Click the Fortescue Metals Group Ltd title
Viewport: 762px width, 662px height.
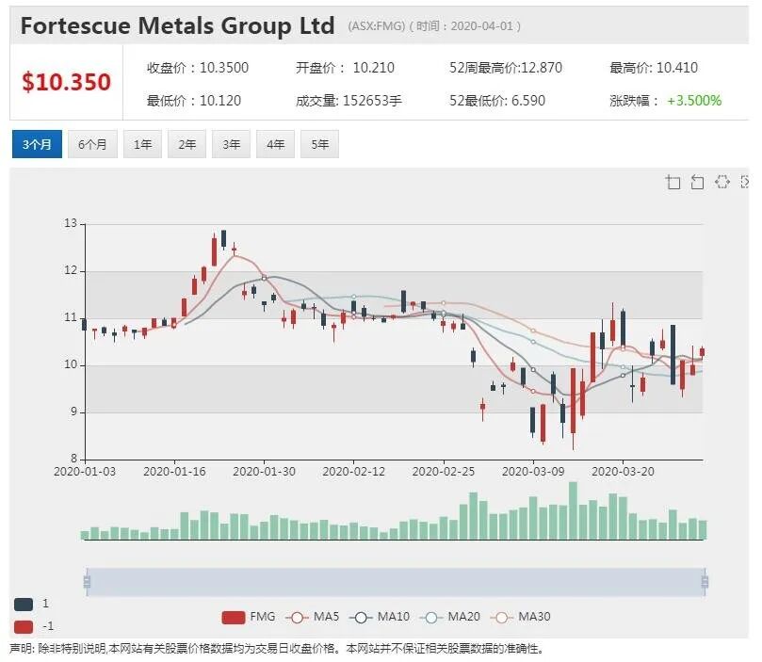177,25
